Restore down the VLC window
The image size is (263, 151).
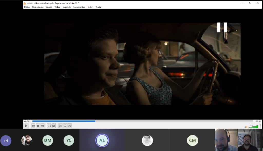[x=250, y=3]
